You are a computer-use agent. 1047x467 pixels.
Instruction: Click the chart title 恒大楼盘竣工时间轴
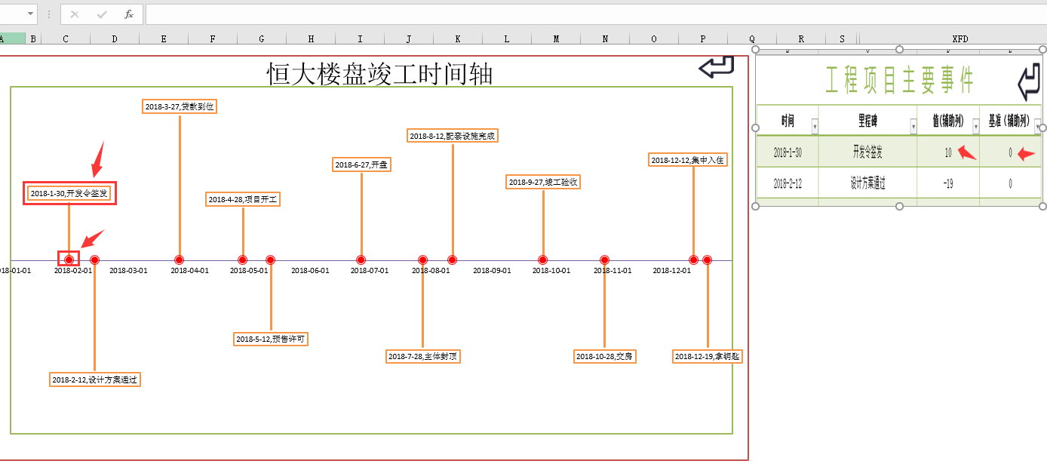[380, 74]
